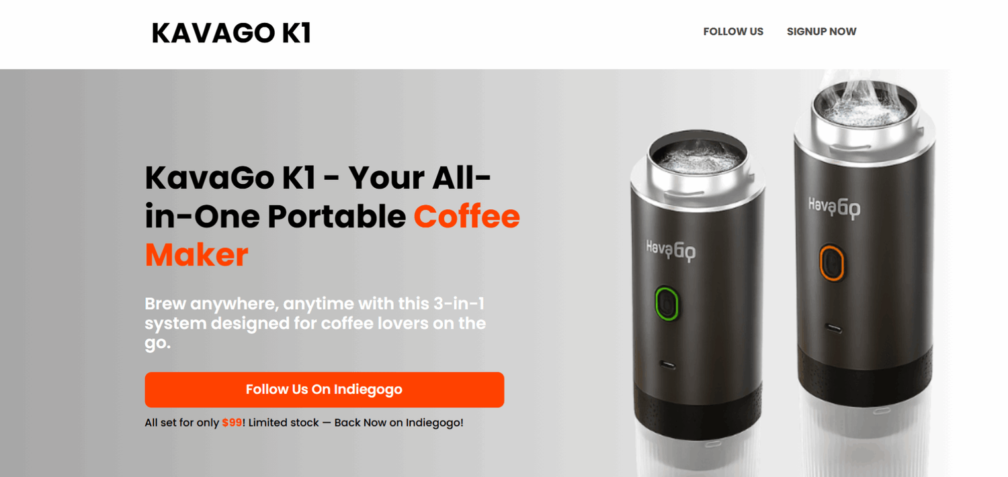This screenshot has height=477, width=1008.
Task: Open the FOLLOW US menu link
Action: point(733,32)
